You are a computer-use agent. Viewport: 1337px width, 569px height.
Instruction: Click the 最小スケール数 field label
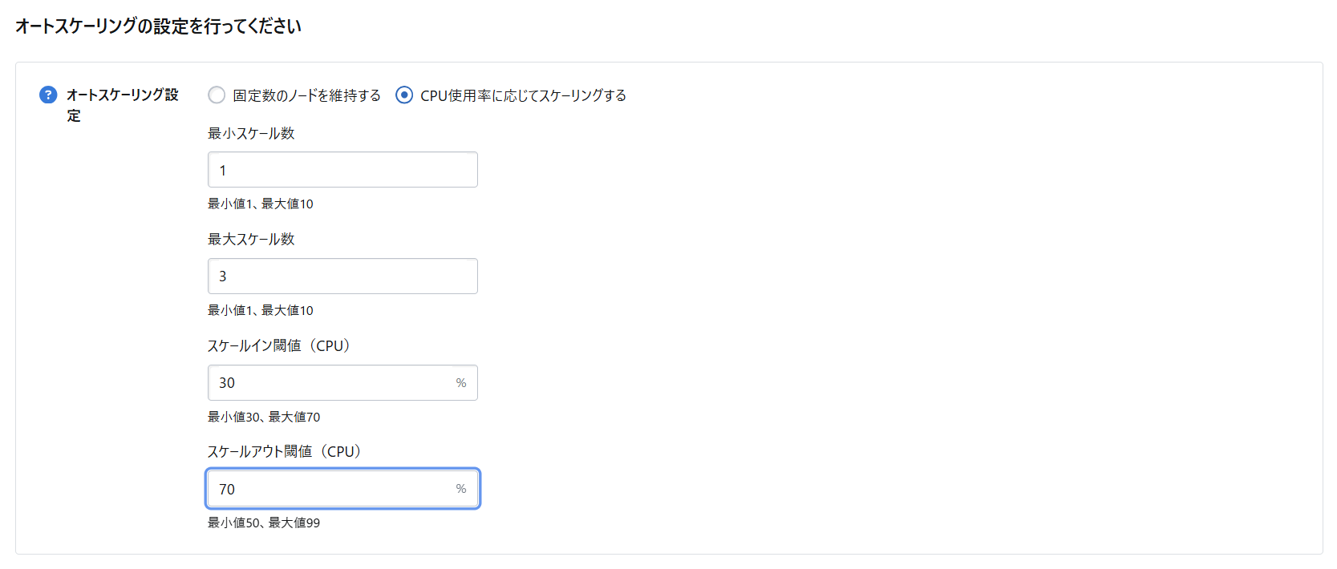251,133
